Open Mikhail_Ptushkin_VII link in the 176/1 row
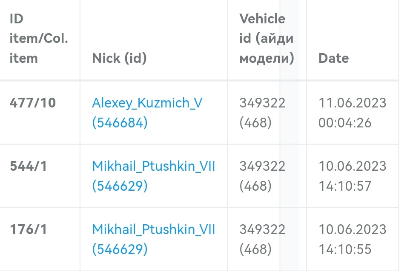 click(x=154, y=230)
